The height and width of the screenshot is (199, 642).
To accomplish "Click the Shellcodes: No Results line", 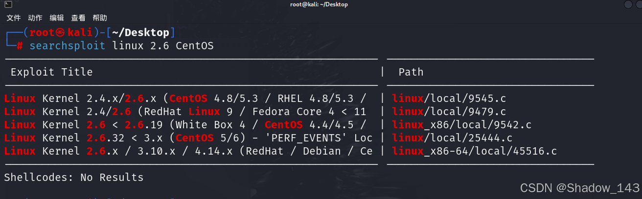I will (74, 178).
